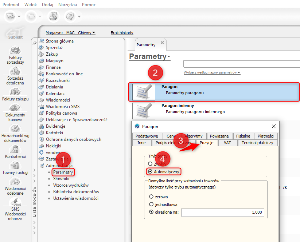The height and width of the screenshot is (242, 300).
Task: Click the help question mark toolbar icon
Action: tap(70, 16)
